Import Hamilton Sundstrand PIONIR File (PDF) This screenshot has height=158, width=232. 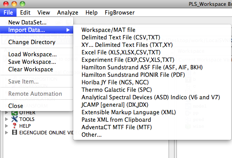click(152, 75)
